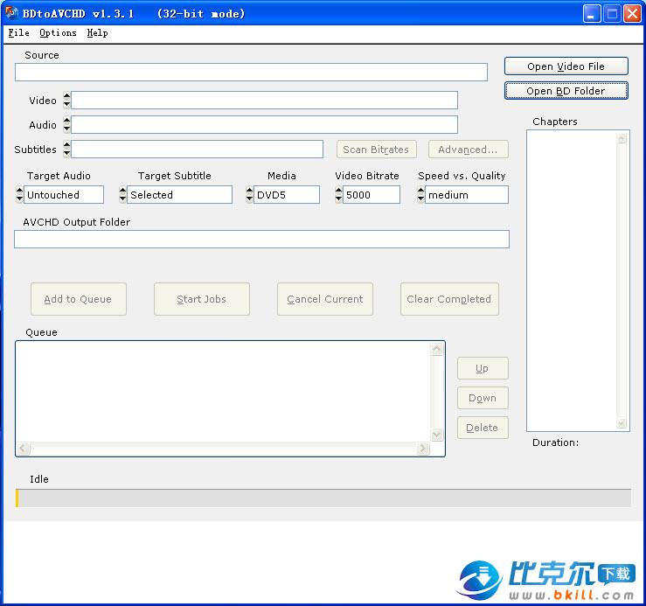Click the medium speed quality field
Image resolution: width=646 pixels, height=606 pixels.
(467, 195)
